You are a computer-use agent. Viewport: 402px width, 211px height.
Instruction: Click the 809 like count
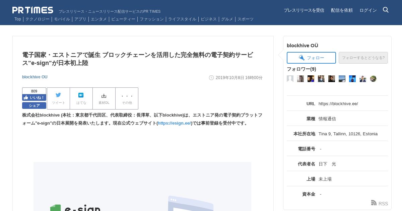click(x=34, y=91)
